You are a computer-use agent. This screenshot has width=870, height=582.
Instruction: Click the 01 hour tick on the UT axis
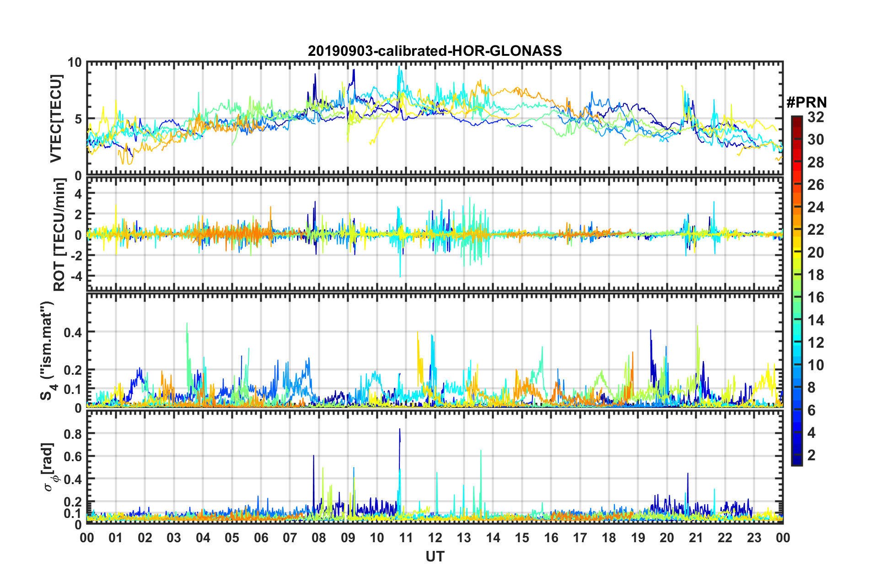tap(116, 537)
